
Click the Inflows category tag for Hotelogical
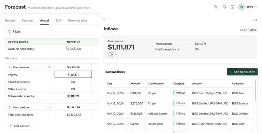(180, 124)
